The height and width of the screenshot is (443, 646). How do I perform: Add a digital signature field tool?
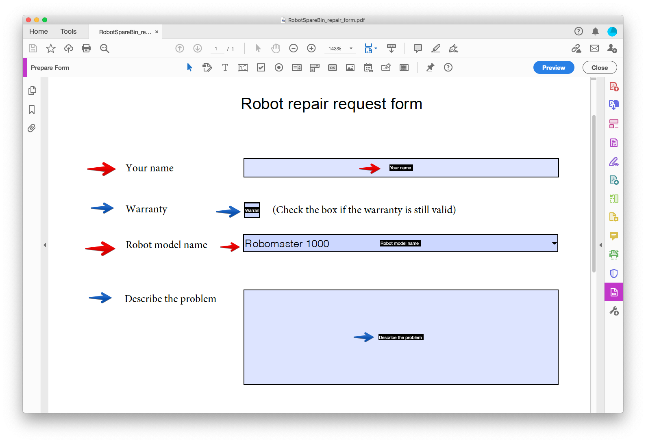[386, 67]
